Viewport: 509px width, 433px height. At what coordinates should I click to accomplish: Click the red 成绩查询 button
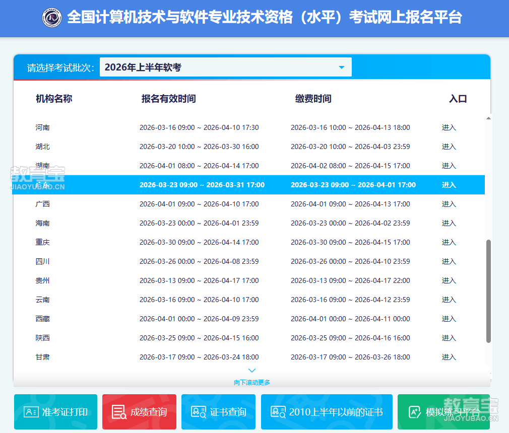(139, 412)
